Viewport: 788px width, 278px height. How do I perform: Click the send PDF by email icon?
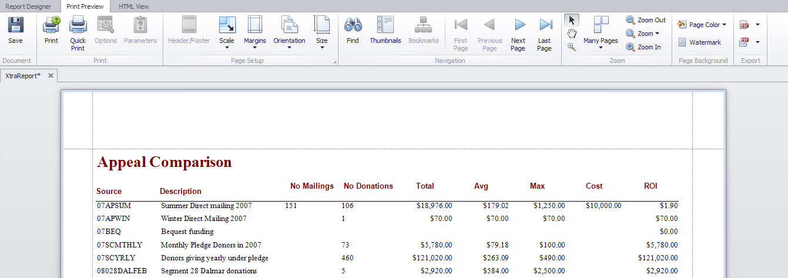tap(745, 42)
